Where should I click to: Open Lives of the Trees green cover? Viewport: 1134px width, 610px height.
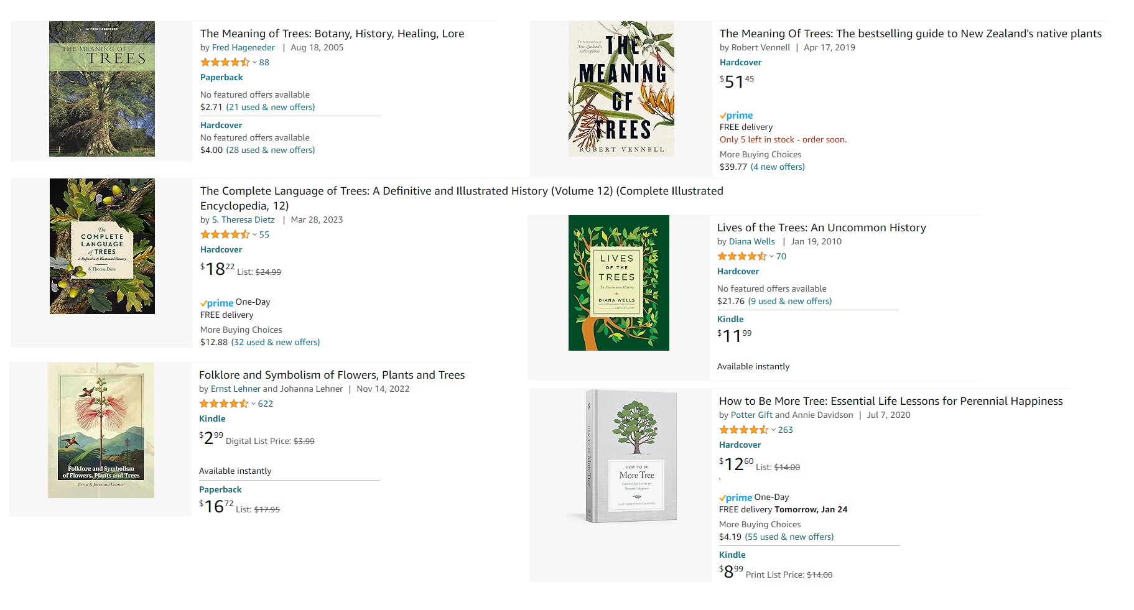coord(619,283)
